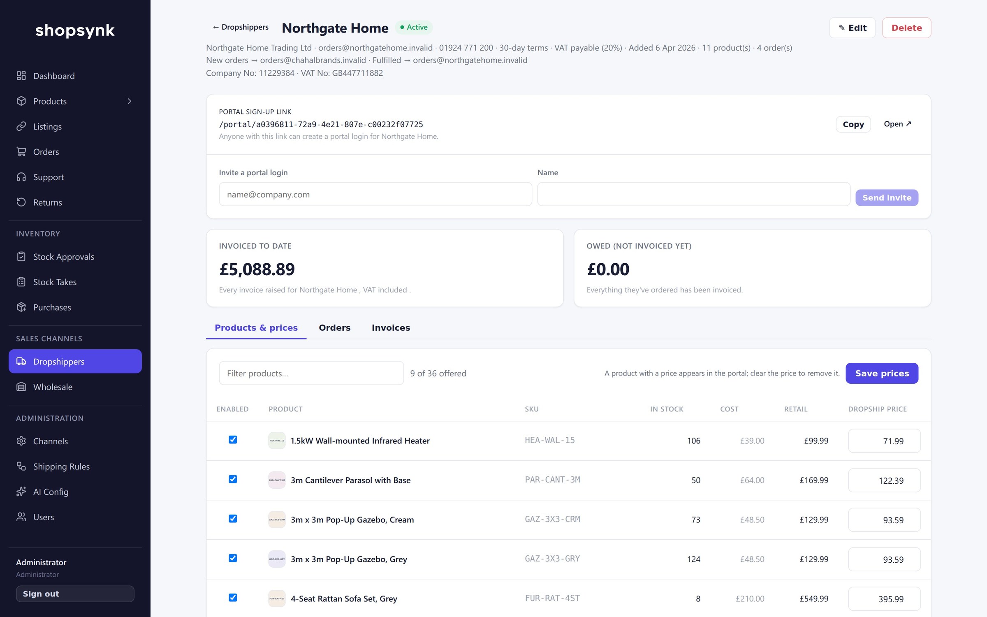Click the Sign out button
This screenshot has width=987, height=617.
pyautogui.click(x=75, y=594)
